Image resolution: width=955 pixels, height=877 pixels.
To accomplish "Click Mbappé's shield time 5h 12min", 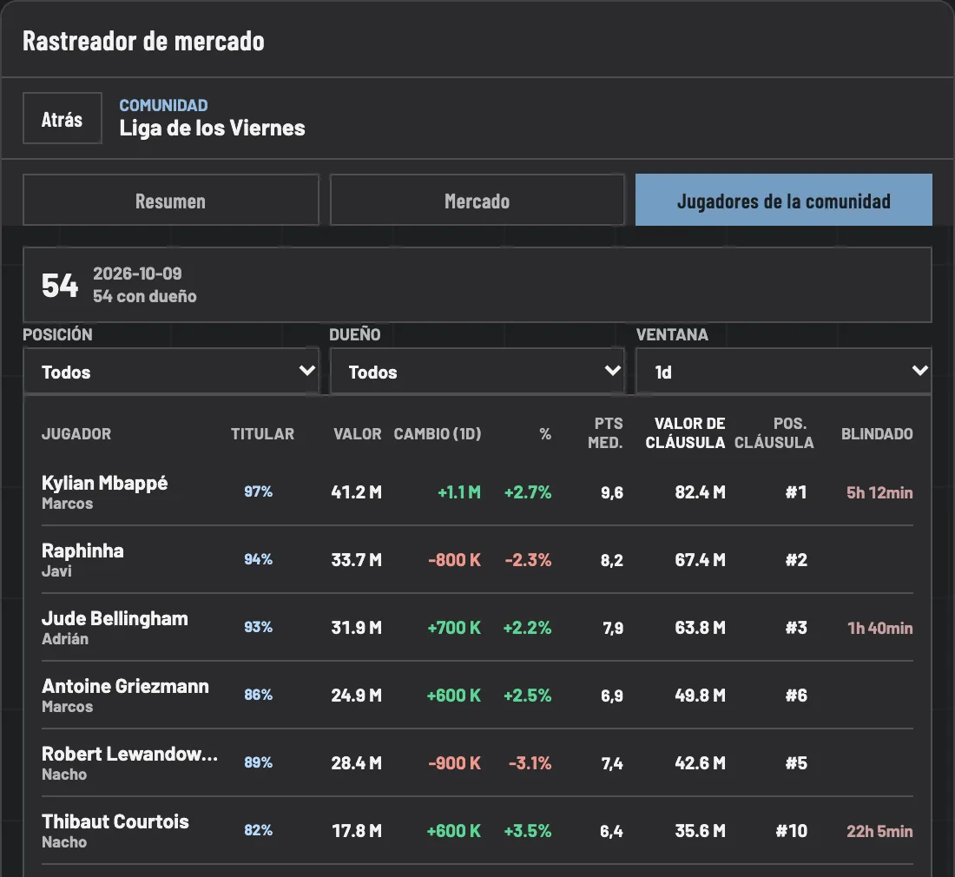I will coord(879,492).
